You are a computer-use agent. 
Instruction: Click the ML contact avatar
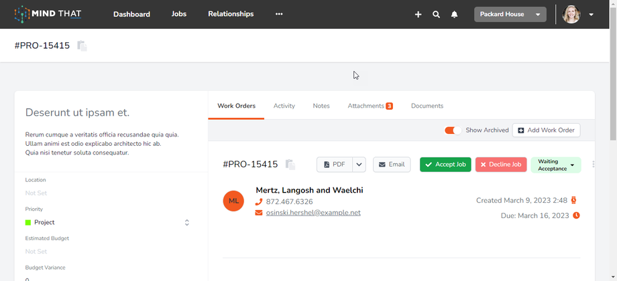[x=233, y=201]
